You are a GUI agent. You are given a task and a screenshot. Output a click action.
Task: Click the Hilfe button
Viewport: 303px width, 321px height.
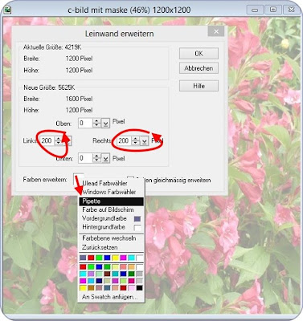click(199, 86)
